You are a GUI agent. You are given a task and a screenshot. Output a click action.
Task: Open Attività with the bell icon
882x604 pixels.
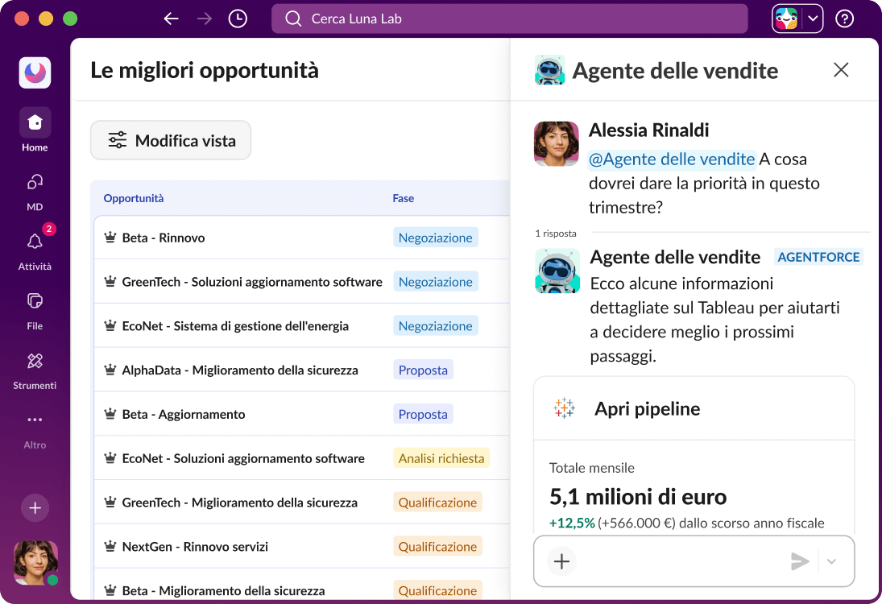(34, 241)
